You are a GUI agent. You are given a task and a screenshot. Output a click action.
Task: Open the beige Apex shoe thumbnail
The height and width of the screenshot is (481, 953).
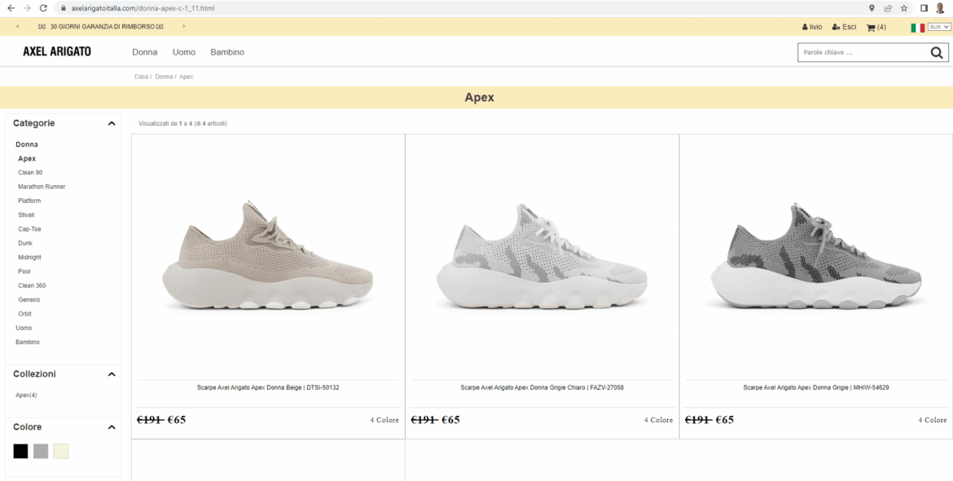coord(268,255)
